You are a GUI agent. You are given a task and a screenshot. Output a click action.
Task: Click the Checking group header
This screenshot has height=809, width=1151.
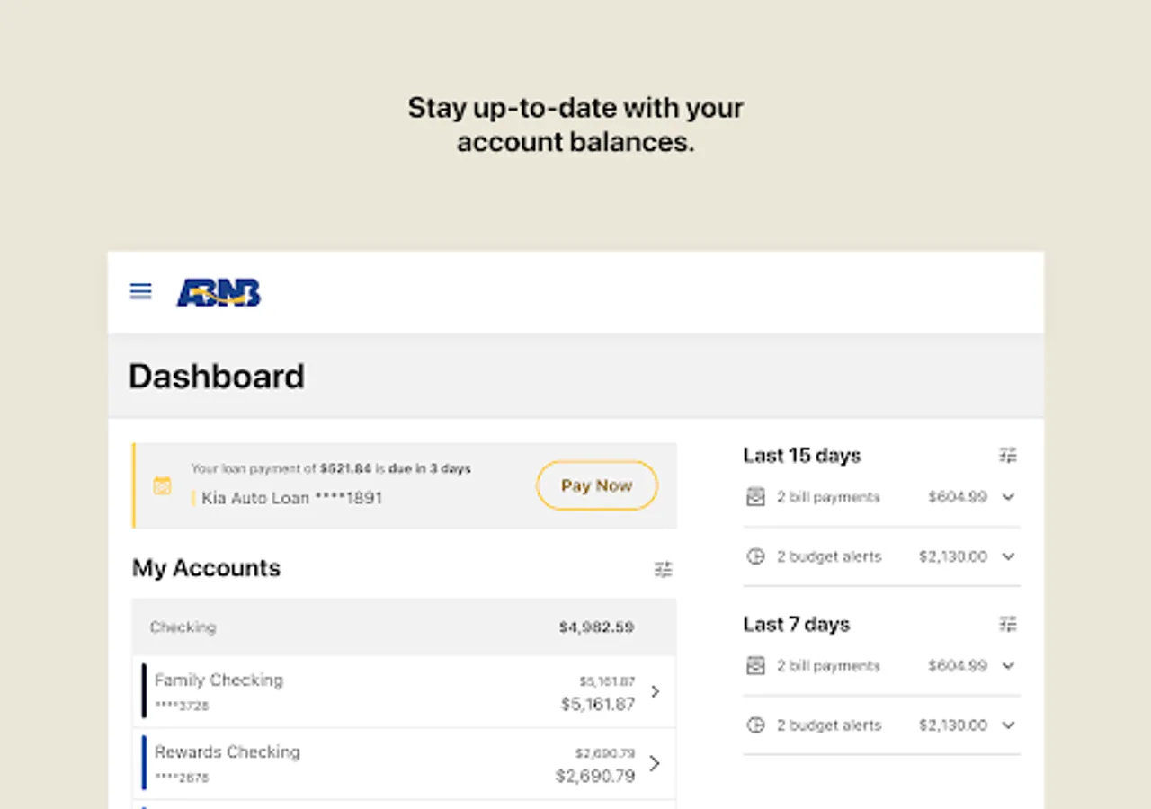pos(404,627)
